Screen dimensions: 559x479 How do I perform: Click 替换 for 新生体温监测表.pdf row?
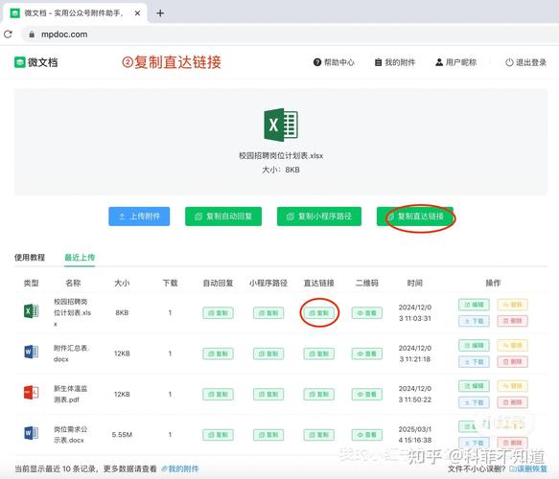[512, 386]
